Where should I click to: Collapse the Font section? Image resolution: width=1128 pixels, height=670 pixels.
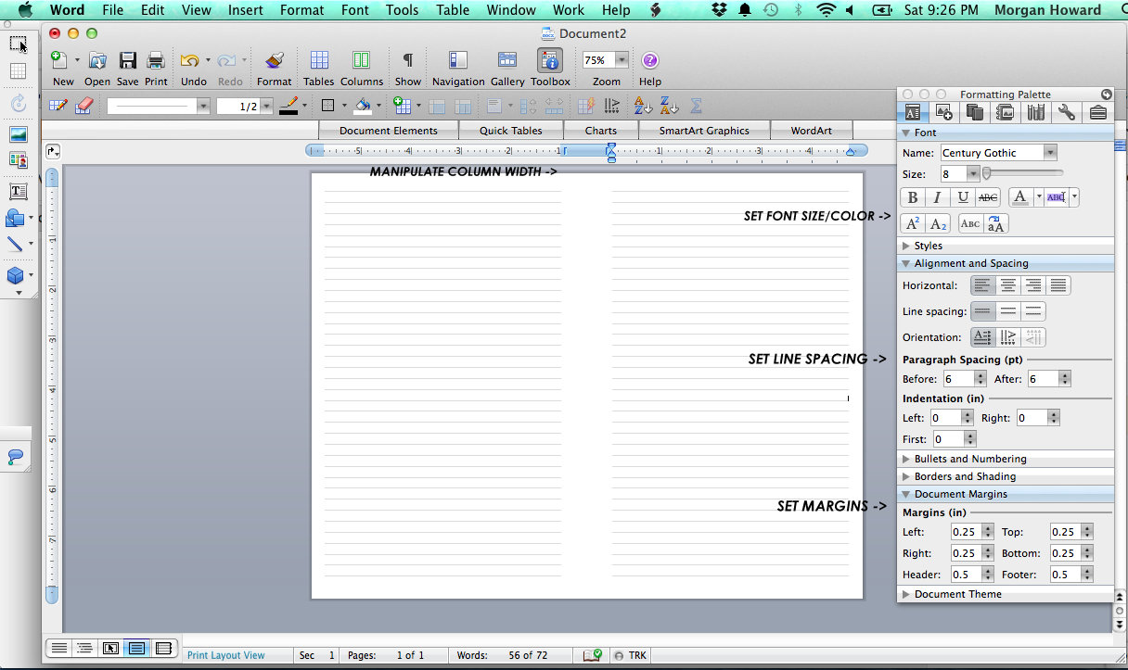(906, 133)
